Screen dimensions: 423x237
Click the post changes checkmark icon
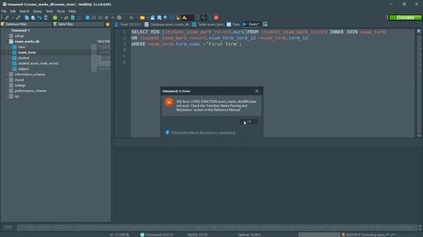pos(119,18)
